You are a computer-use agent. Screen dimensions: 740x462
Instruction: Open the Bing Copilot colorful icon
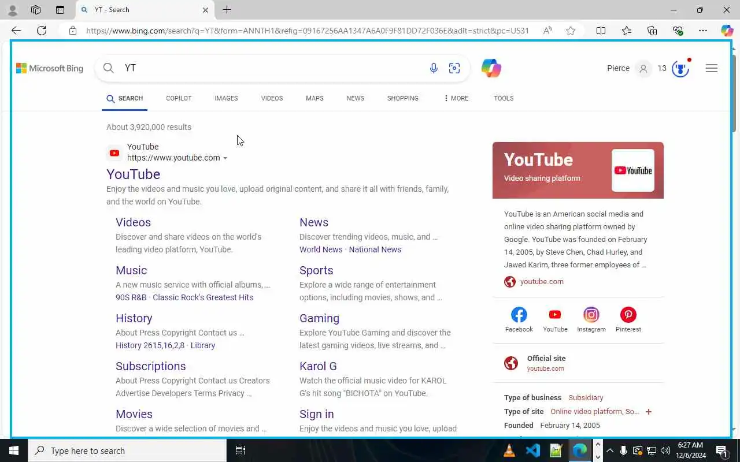491,68
